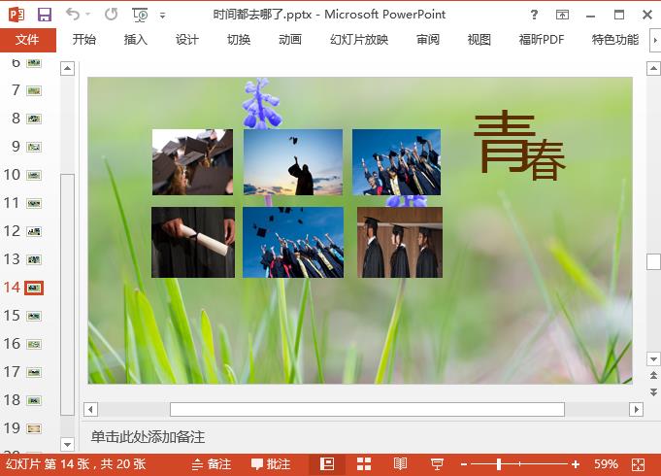Toggle the 批注 comments pane button
Viewport: 661px width, 476px height.
click(x=271, y=464)
